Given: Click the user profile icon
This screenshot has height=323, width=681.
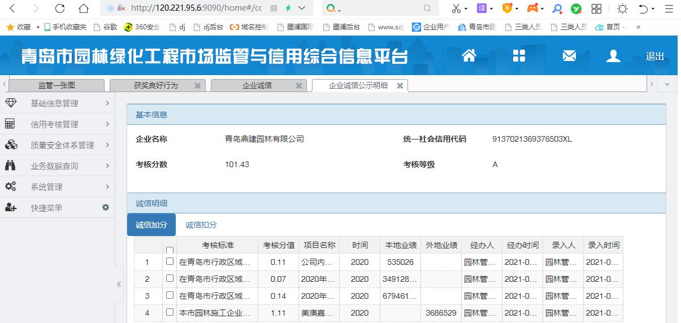Looking at the screenshot, I should 613,55.
